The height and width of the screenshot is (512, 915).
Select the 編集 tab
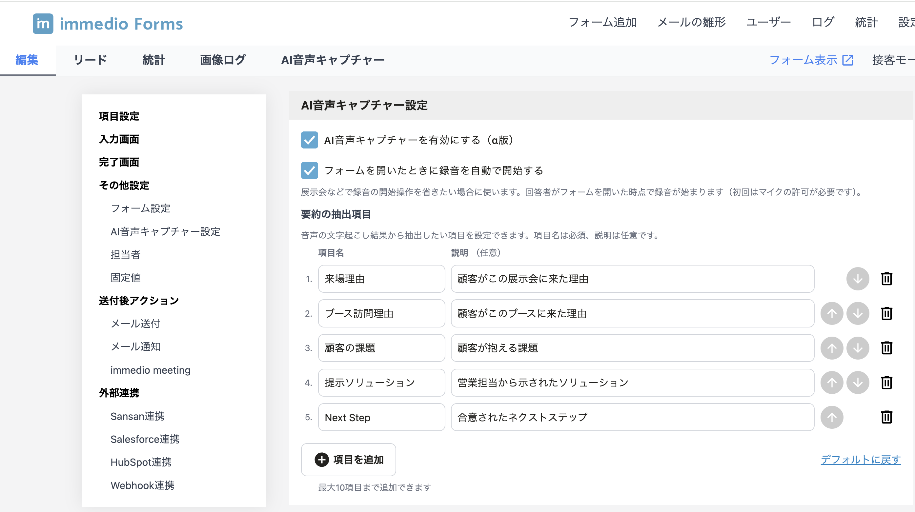(x=27, y=60)
